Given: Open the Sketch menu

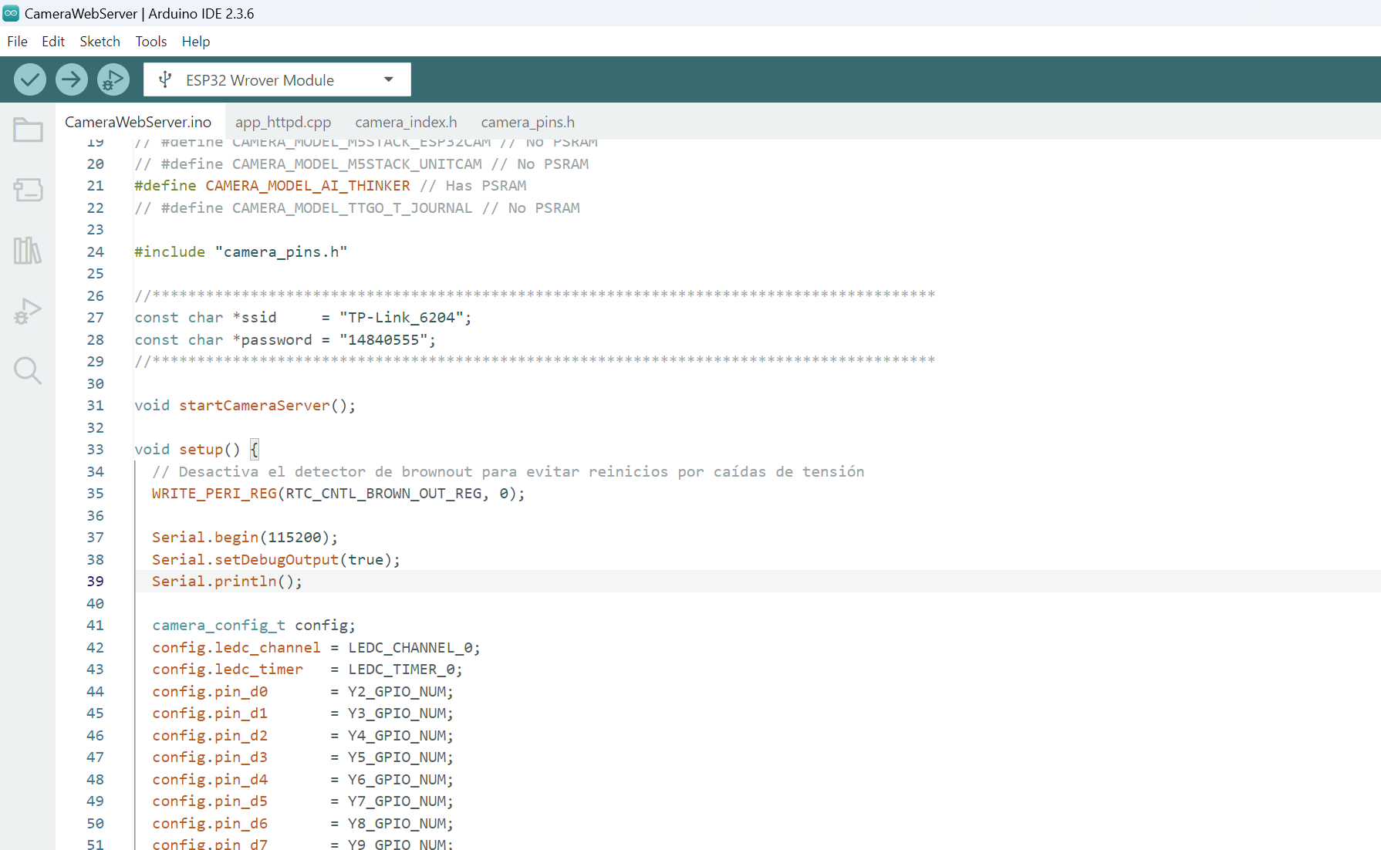Looking at the screenshot, I should coord(100,42).
